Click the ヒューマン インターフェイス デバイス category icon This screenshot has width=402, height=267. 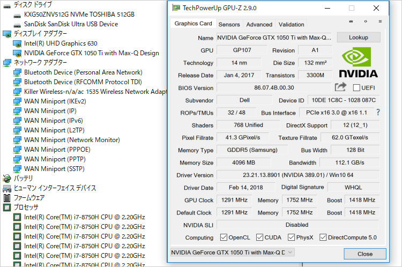[x=6, y=189]
